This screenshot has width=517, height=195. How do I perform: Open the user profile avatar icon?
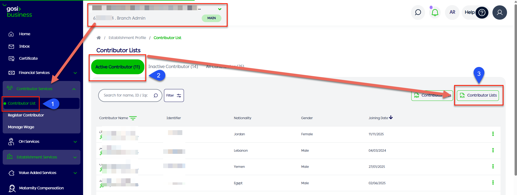499,13
